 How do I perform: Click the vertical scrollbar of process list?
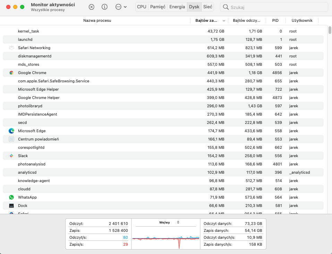(330, 30)
